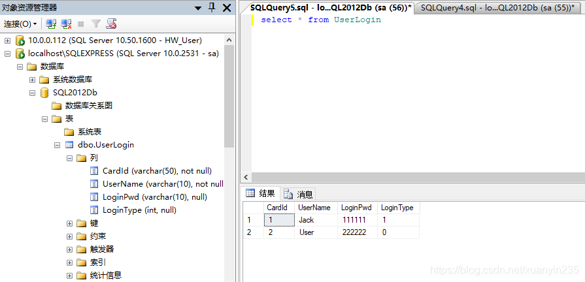This screenshot has width=585, height=282.
Task: Switch to the SQLQuery4.sql tab
Action: pyautogui.click(x=497, y=8)
